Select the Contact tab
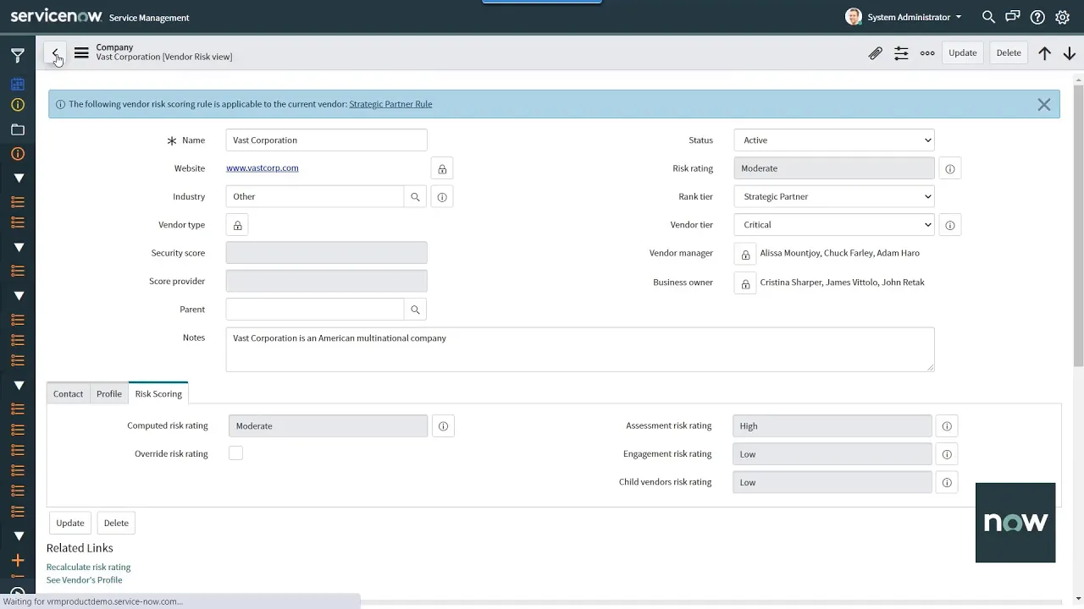 click(68, 393)
